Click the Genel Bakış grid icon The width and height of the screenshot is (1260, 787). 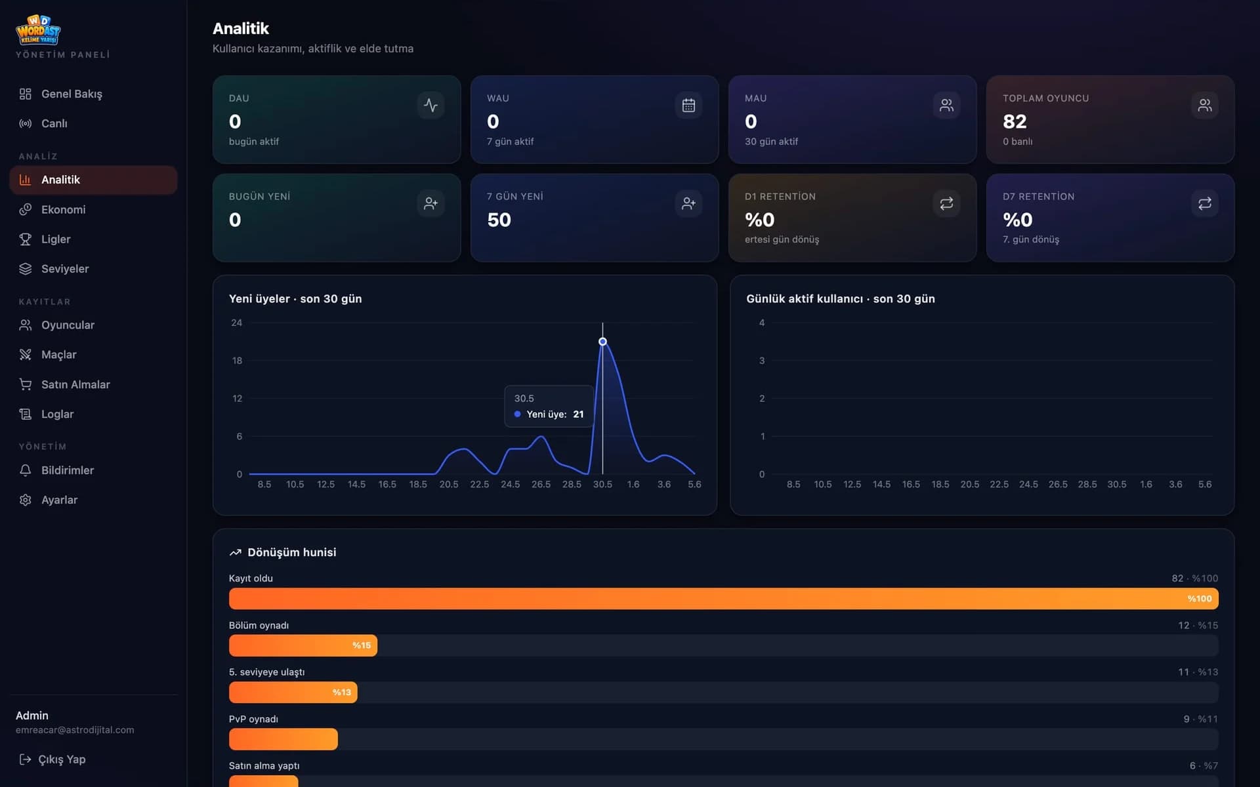coord(25,94)
